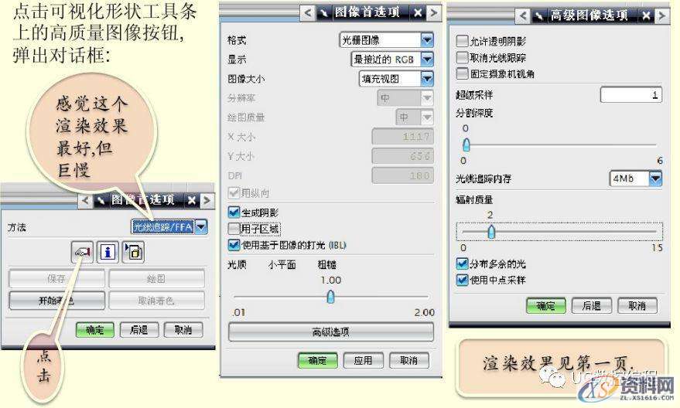
Task: Toggle the 使用中点采样 checkbox
Action: point(463,280)
